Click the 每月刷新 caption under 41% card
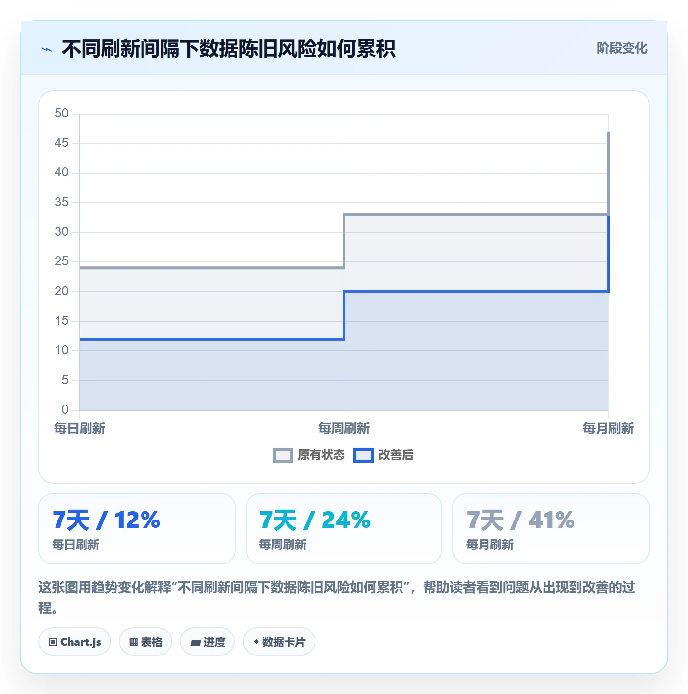Viewport: 688px width, 694px height. (490, 545)
